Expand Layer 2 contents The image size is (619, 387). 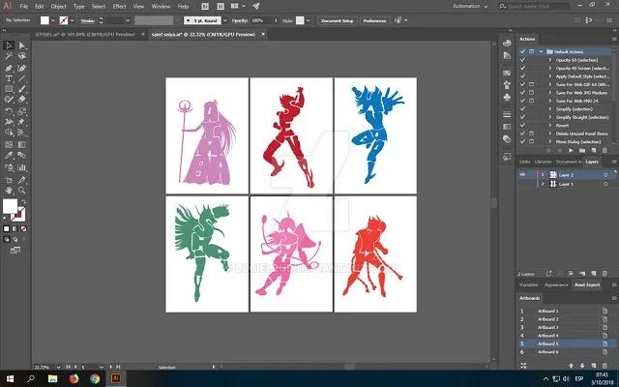coord(543,174)
